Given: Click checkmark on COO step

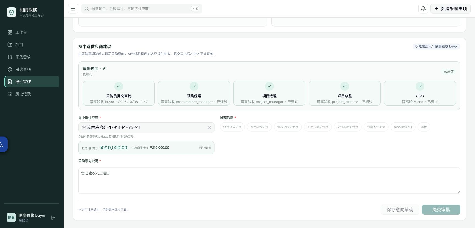Looking at the screenshot, I should click(420, 86).
